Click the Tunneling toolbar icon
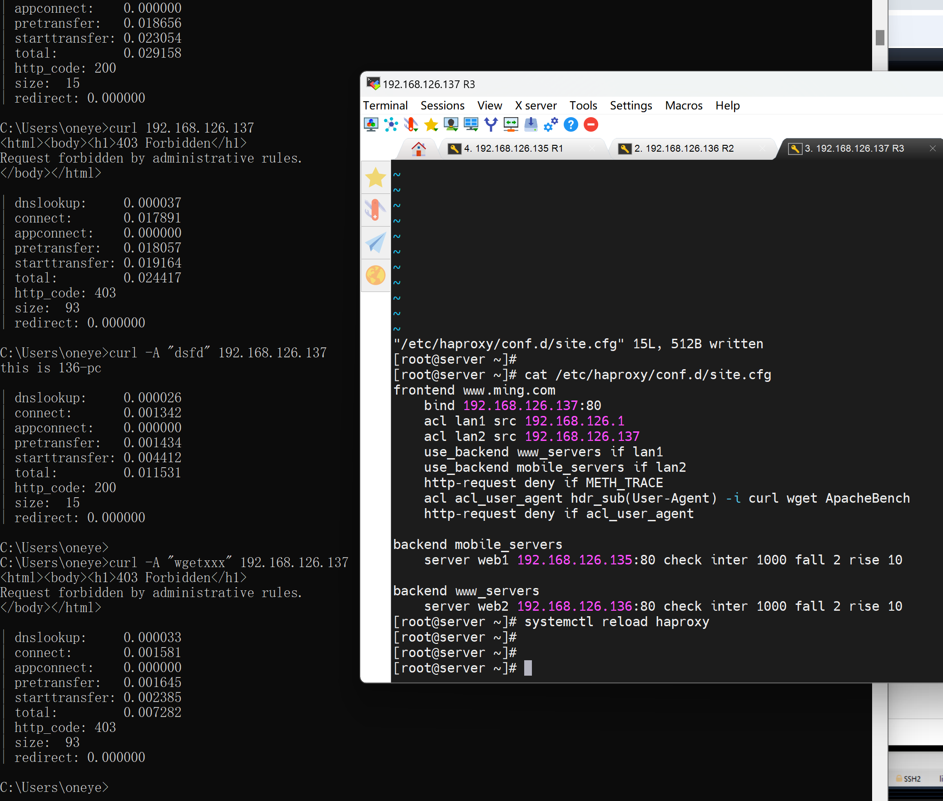Image resolution: width=943 pixels, height=801 pixels. [x=511, y=124]
